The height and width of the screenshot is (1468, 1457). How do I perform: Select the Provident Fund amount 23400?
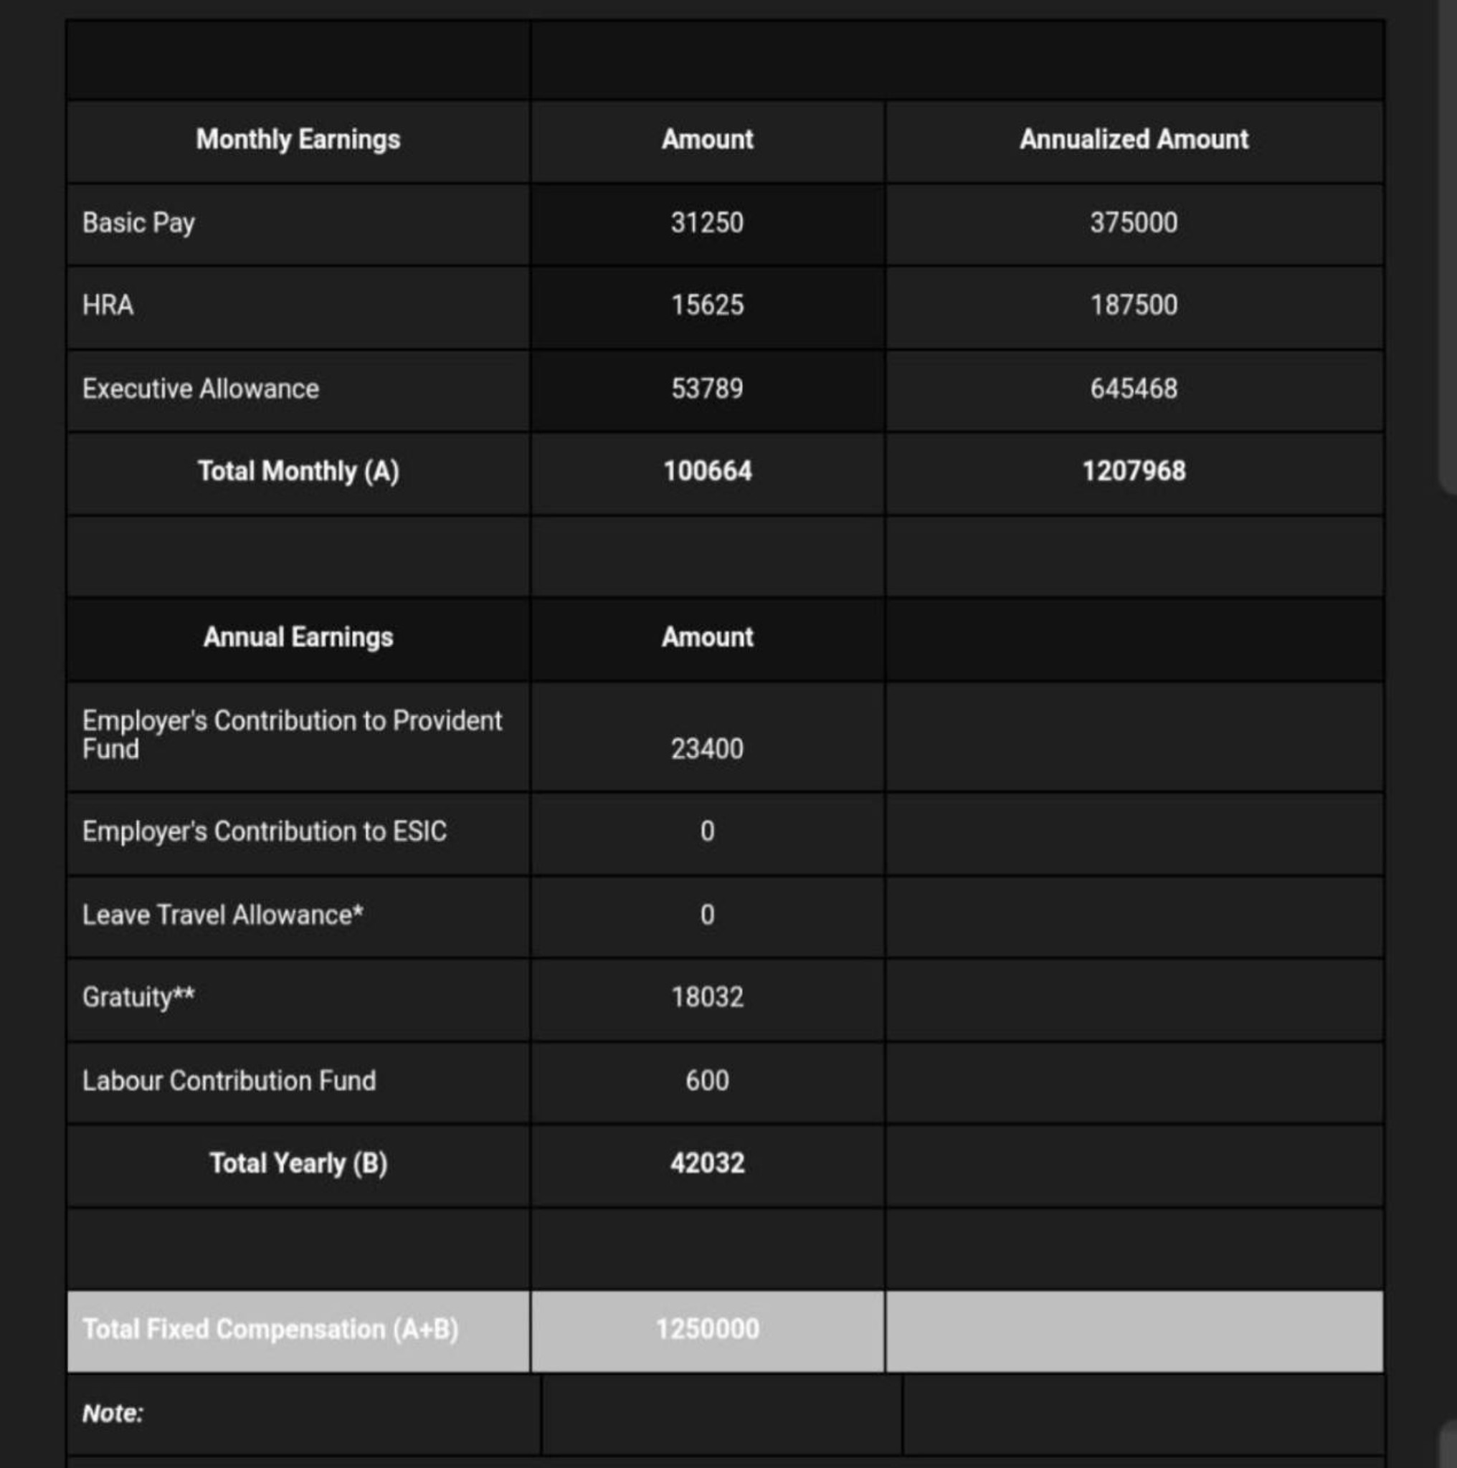707,749
